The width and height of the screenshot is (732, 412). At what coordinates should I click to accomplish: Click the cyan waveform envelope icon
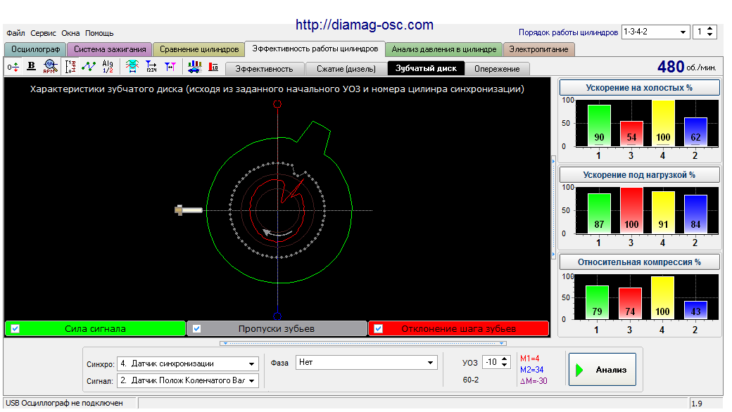pos(132,66)
